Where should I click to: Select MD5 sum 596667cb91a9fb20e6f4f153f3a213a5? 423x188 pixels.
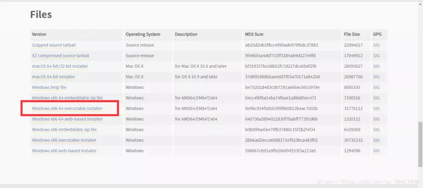point(280,151)
